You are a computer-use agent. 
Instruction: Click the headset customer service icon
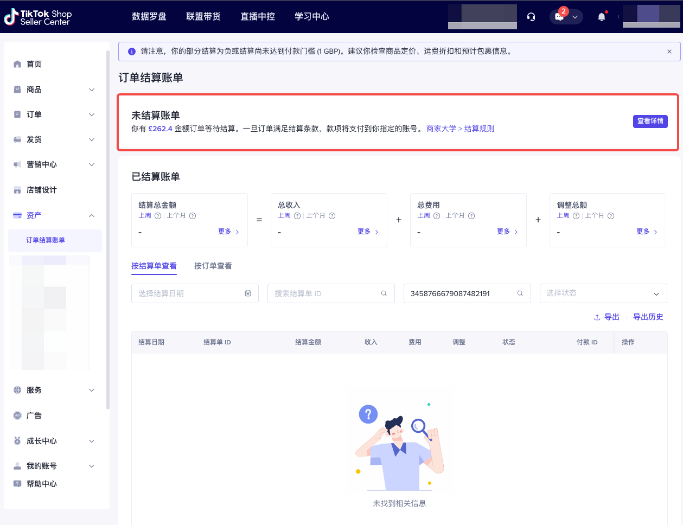pyautogui.click(x=531, y=16)
